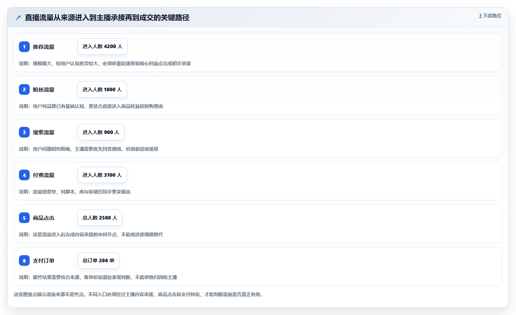516x315 pixels.
Task: Click the footer note 这张图重点展示流量来源不是终点
Action: click(139, 294)
